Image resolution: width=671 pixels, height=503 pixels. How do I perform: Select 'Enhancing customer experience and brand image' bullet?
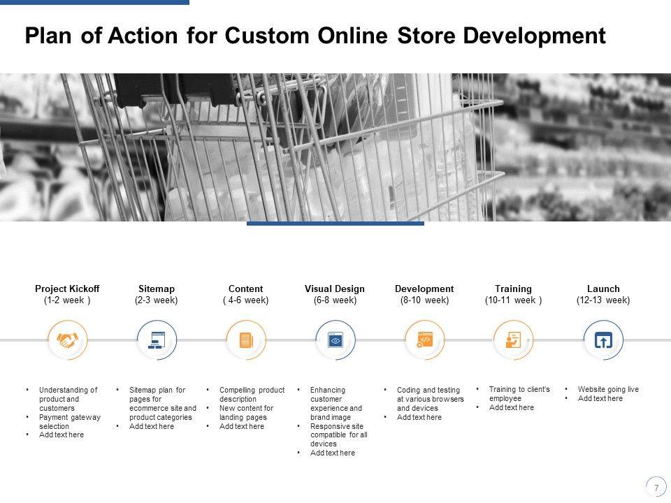tap(336, 404)
